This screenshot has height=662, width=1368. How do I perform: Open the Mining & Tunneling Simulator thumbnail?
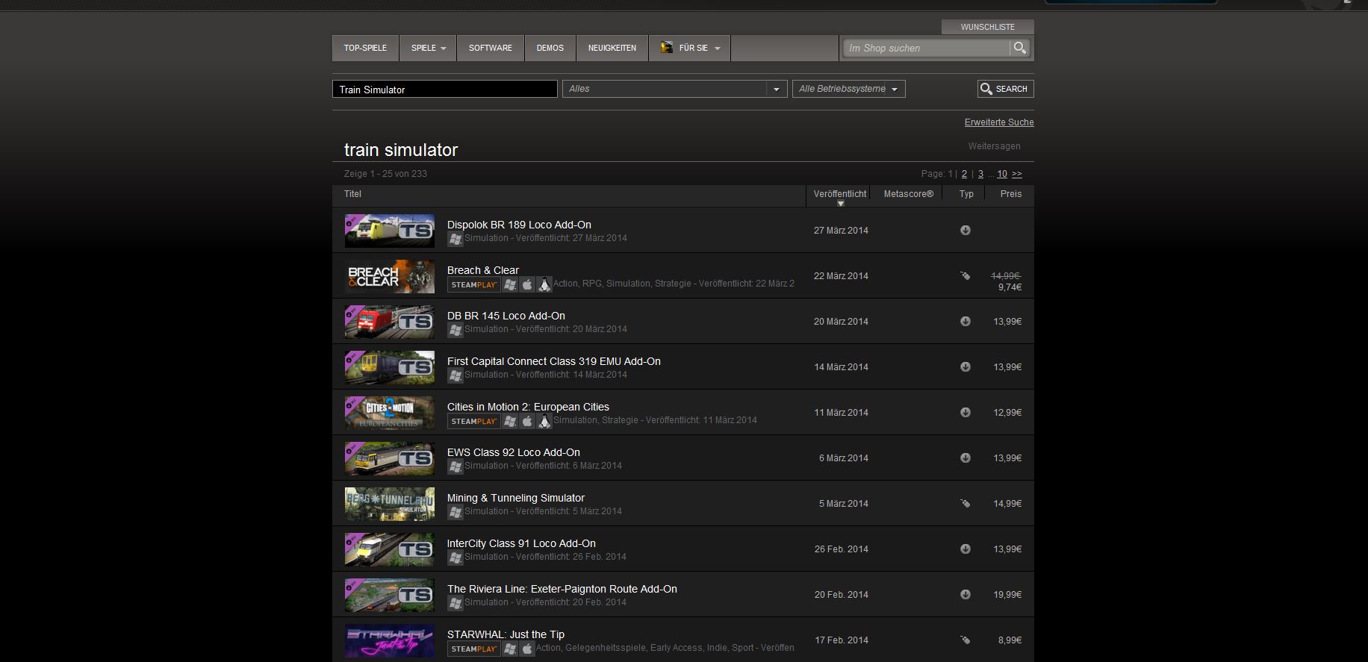pos(390,504)
